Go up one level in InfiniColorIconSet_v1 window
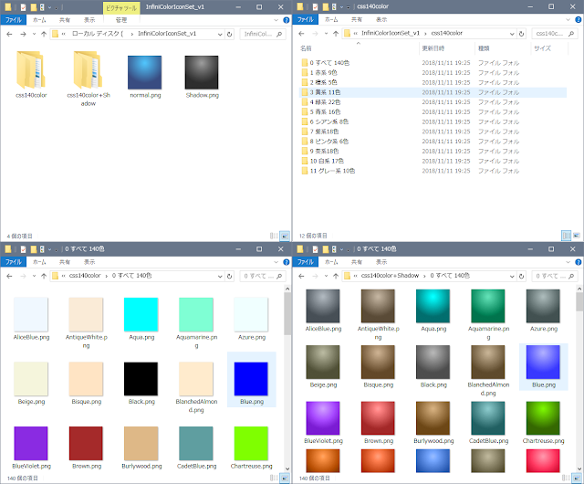The image size is (584, 484). 44,34
